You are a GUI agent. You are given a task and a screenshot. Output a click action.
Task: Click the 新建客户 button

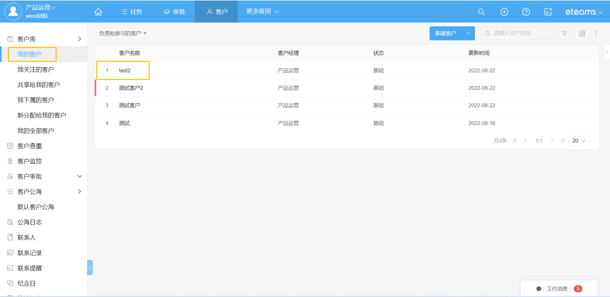coord(445,33)
